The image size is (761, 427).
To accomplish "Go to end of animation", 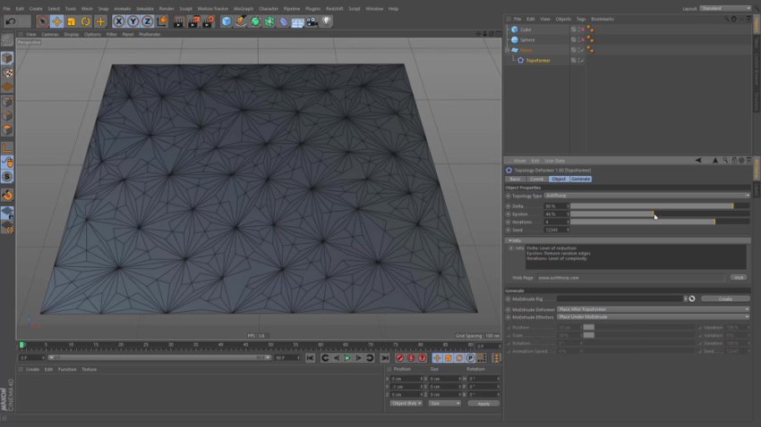I will tap(385, 358).
